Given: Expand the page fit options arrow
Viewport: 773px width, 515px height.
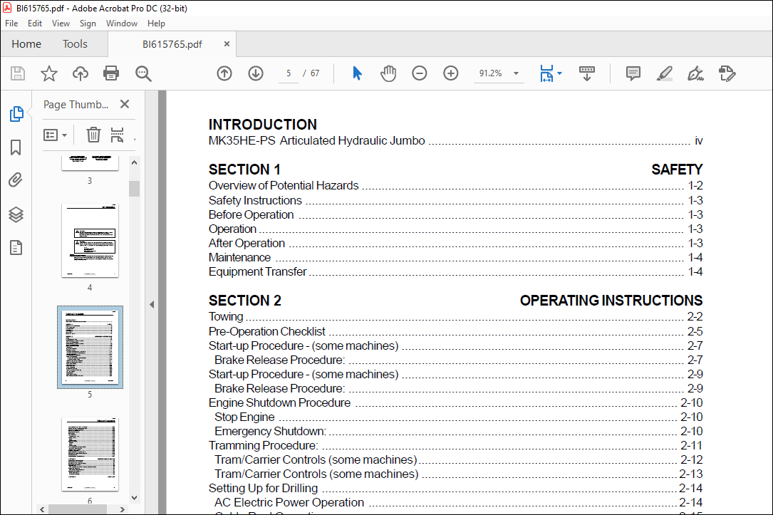Looking at the screenshot, I should click(559, 73).
